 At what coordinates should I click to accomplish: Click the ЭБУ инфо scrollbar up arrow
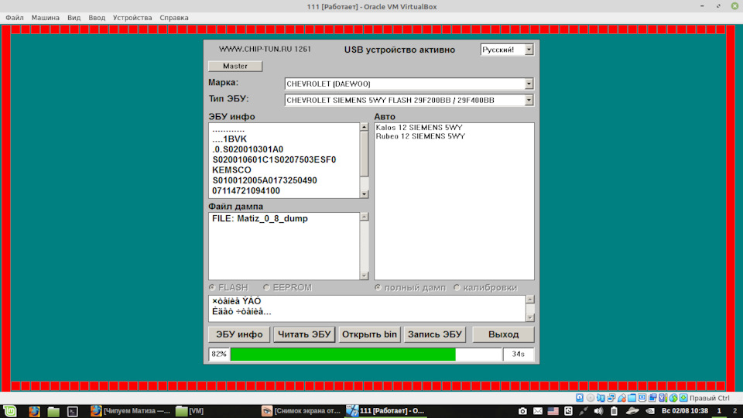pyautogui.click(x=364, y=127)
